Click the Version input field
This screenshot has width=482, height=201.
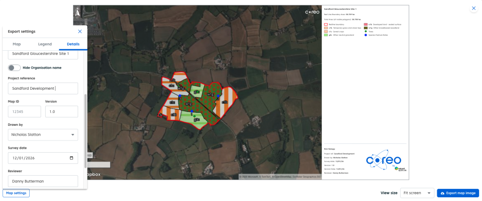tap(61, 112)
